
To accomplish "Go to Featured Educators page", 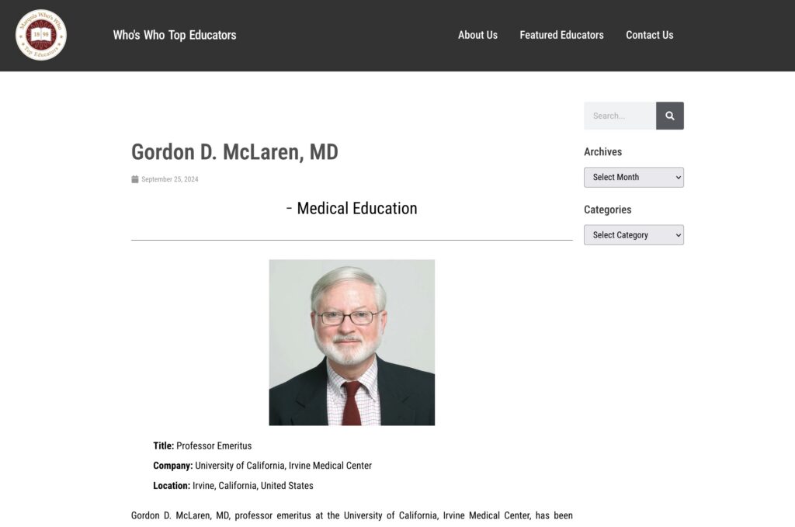I will (x=562, y=35).
